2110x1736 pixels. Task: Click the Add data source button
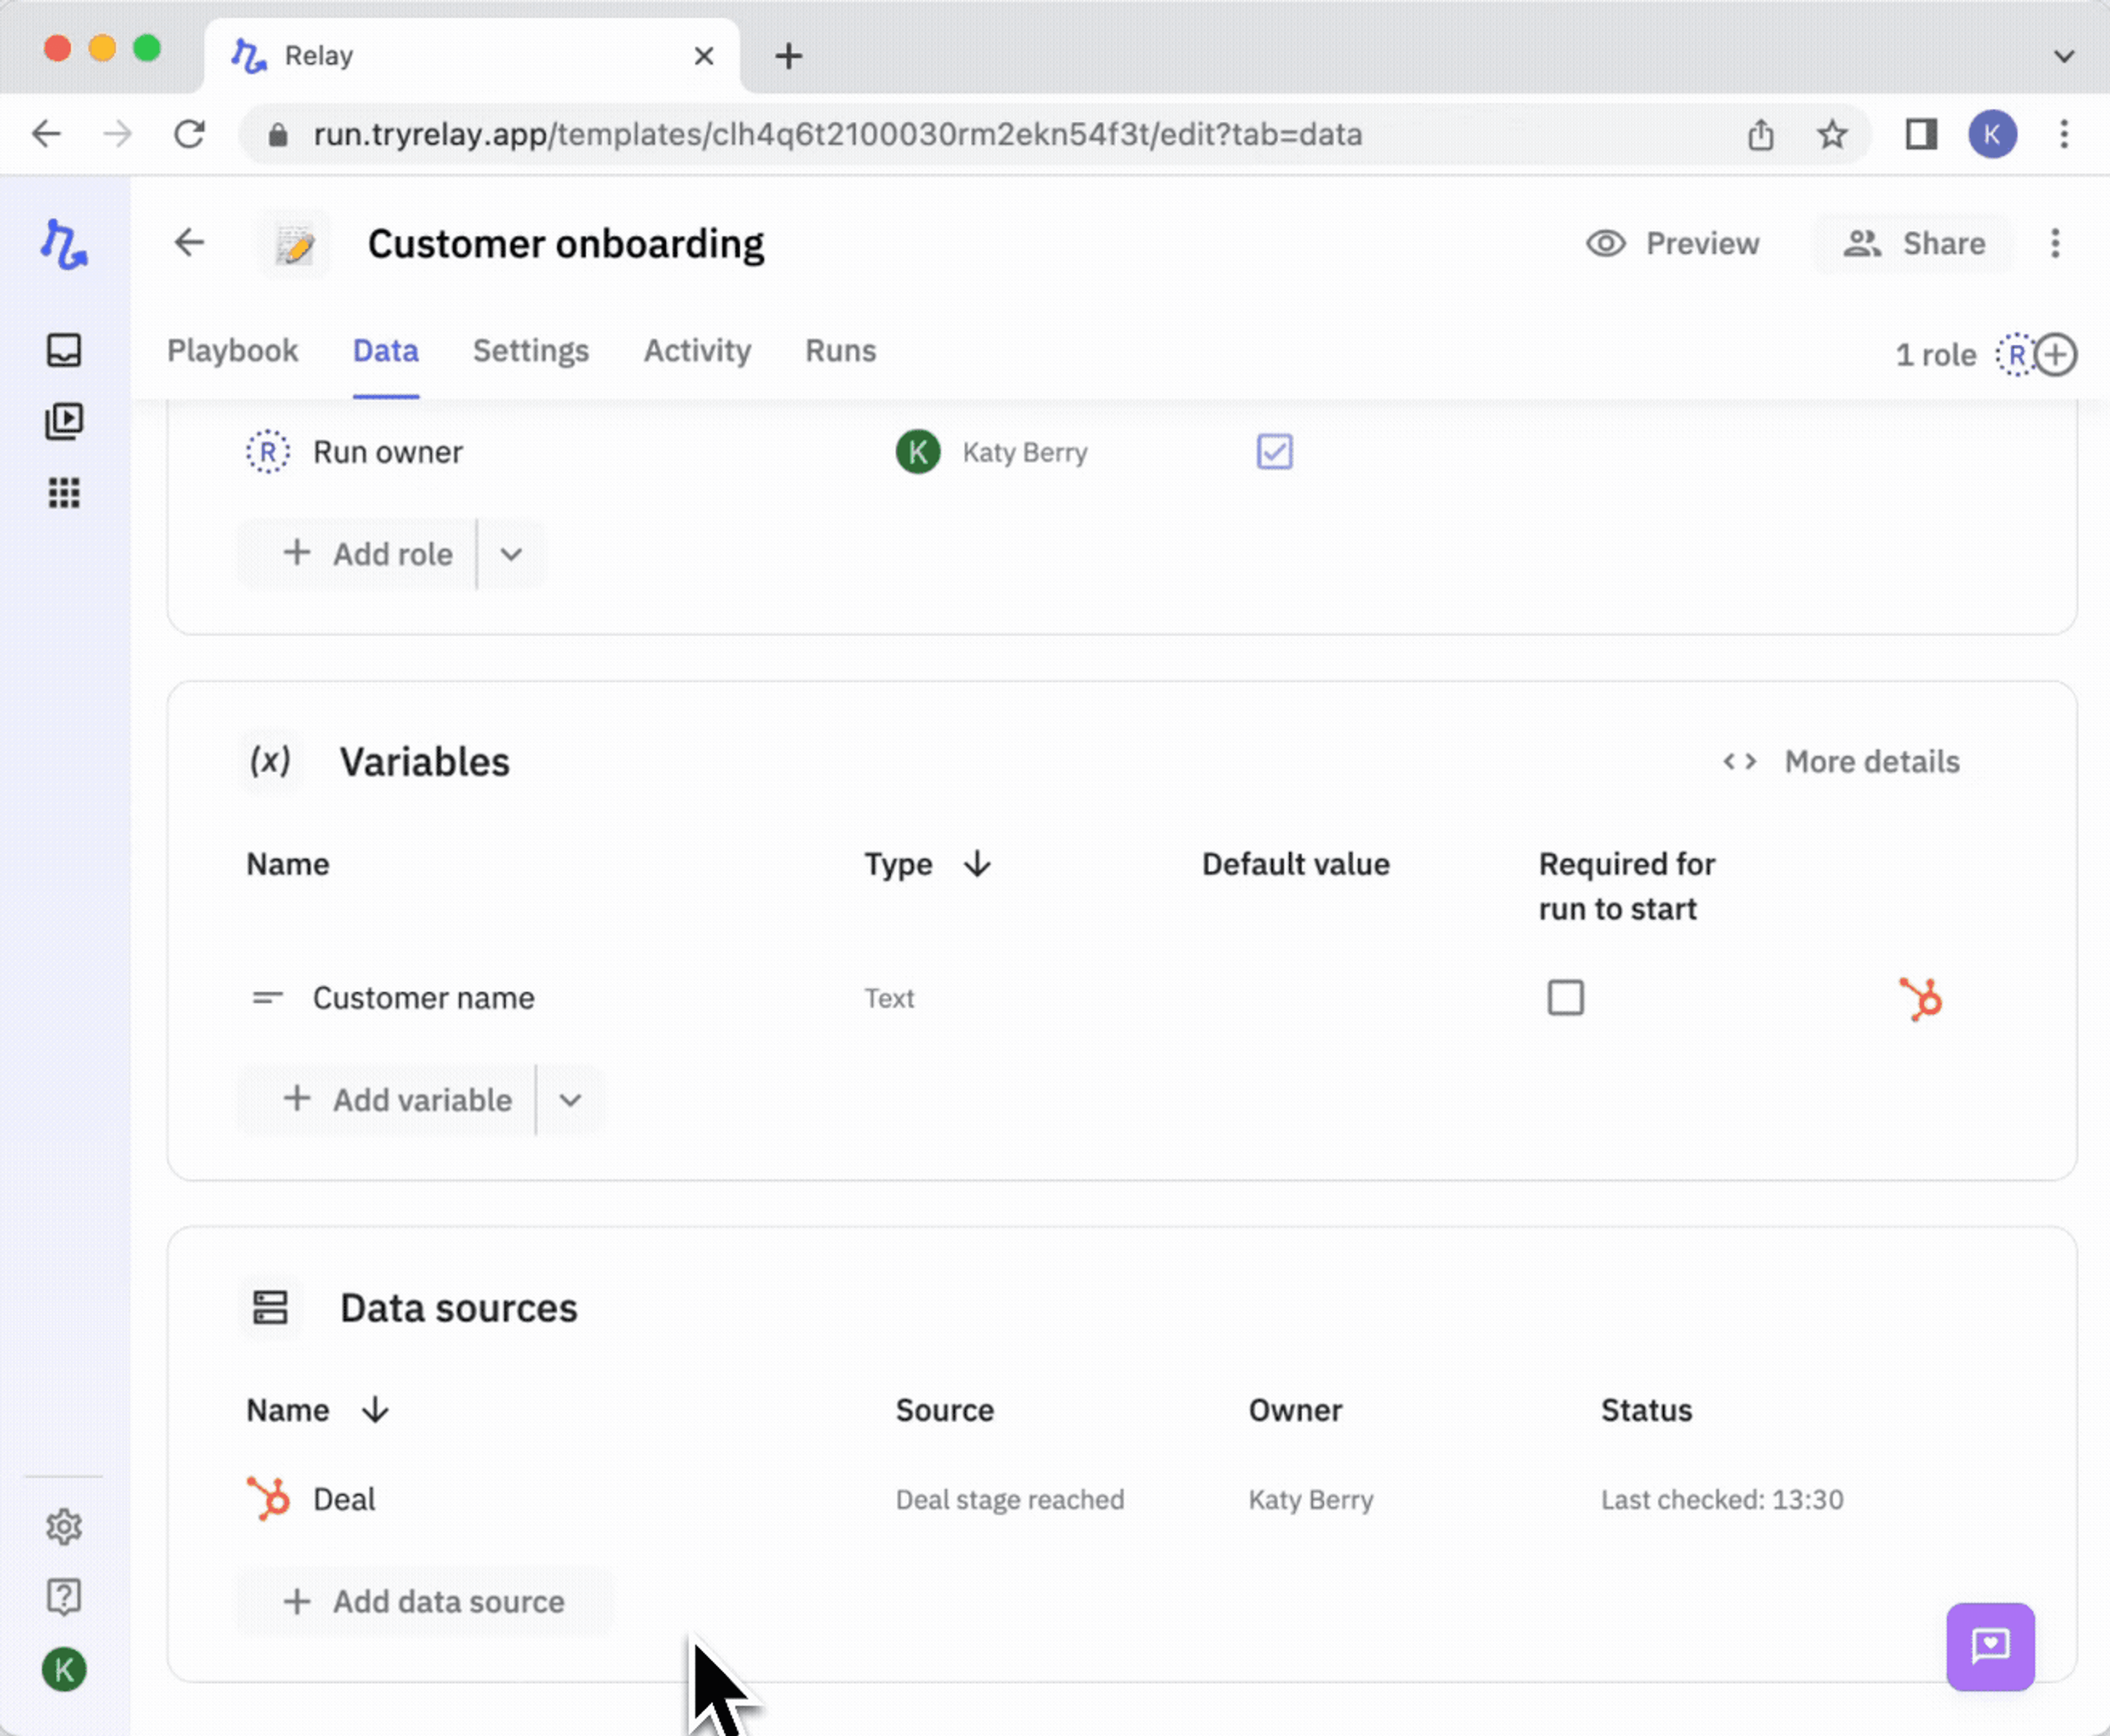[425, 1601]
